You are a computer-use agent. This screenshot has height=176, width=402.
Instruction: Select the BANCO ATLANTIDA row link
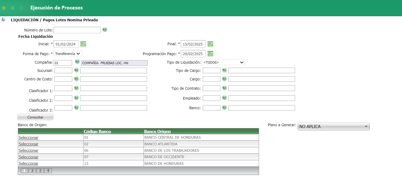click(x=29, y=144)
